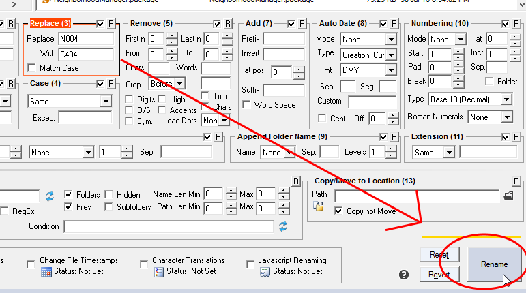Uncheck the Folders filter checkbox

(68, 195)
